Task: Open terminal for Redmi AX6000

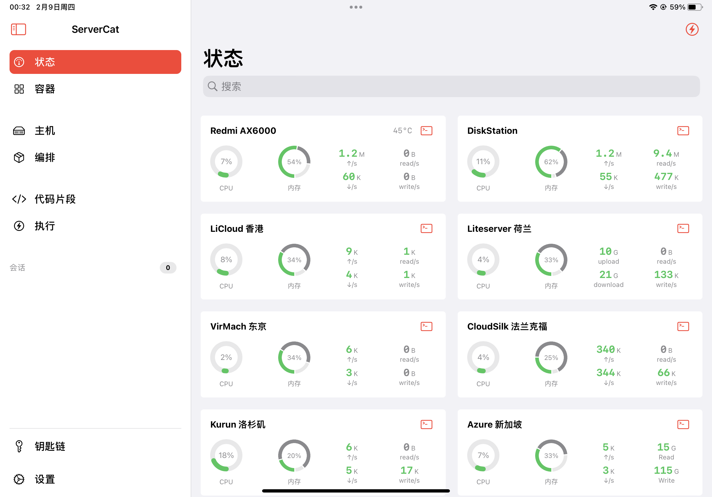Action: point(426,131)
